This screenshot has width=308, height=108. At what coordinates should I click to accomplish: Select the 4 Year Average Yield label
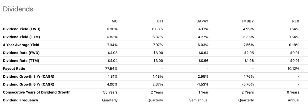point(21,45)
